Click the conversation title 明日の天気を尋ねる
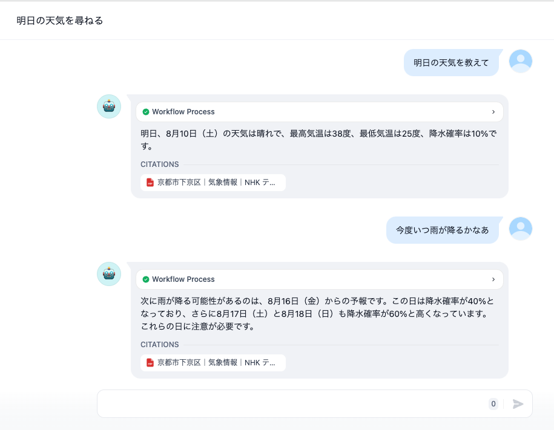The width and height of the screenshot is (554, 430). 60,21
